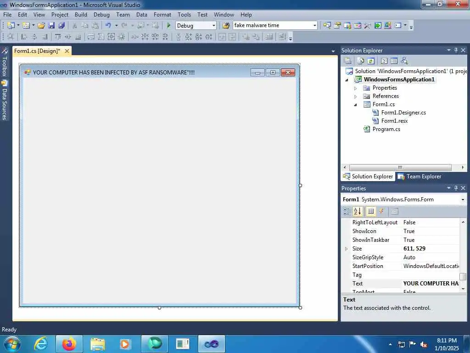The image size is (470, 353).
Task: Click the Text property value field
Action: coord(431,283)
